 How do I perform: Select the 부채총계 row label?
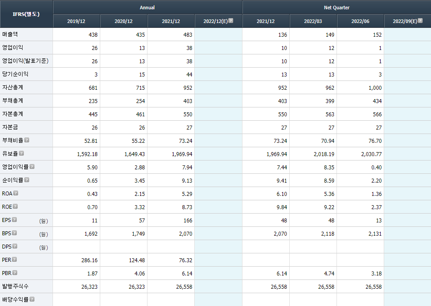click(12, 100)
